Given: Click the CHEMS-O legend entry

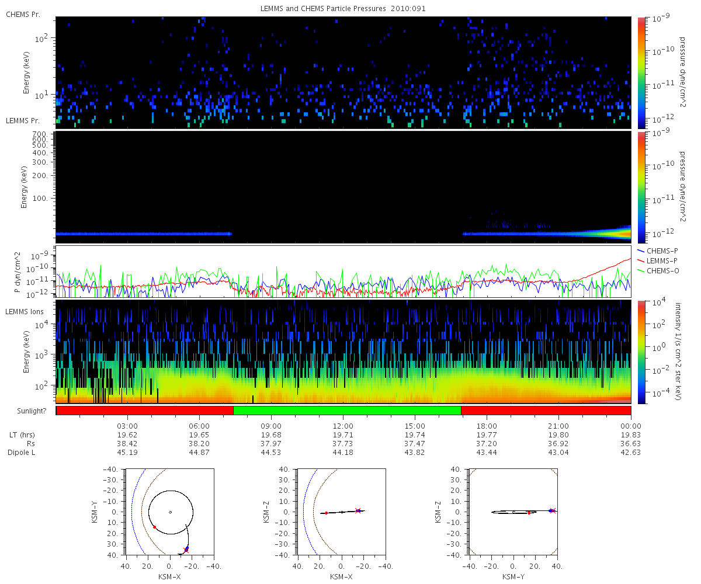Looking at the screenshot, I should click(658, 270).
